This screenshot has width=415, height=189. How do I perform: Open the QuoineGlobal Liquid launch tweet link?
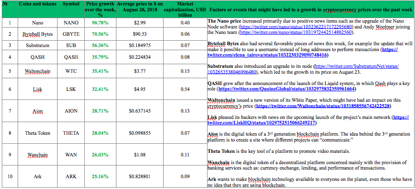coord(286,89)
